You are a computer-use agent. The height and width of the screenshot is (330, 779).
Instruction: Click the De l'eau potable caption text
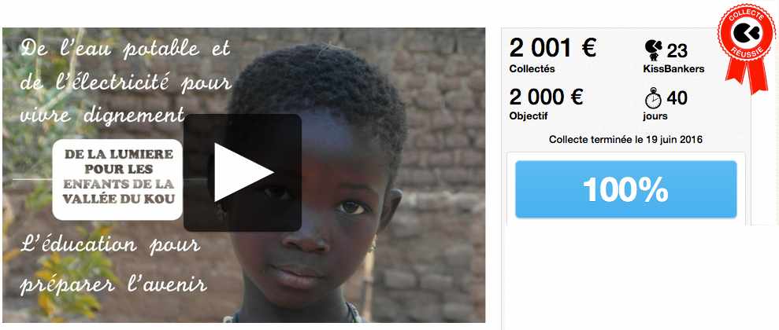pyautogui.click(x=125, y=81)
